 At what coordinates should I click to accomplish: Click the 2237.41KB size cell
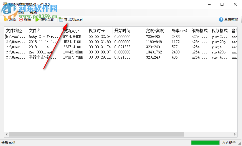click(72, 47)
